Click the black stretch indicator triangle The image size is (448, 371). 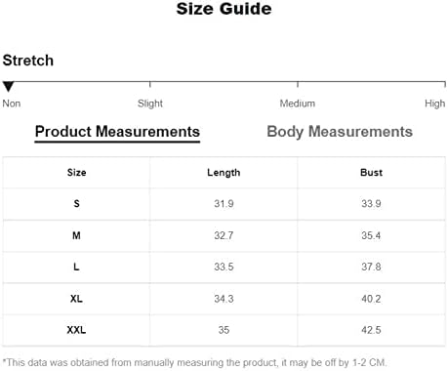click(x=8, y=87)
